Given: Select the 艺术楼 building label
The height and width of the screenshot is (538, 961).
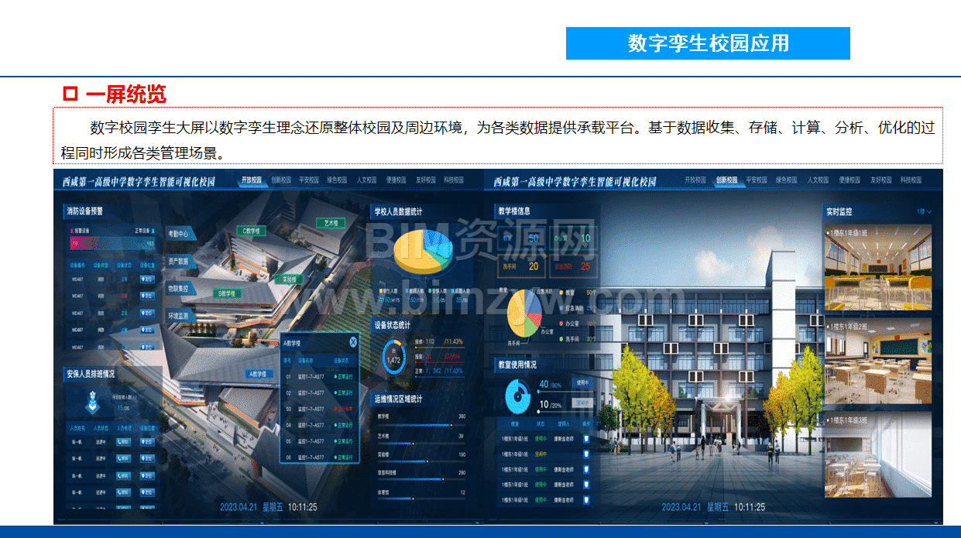Looking at the screenshot, I should (331, 223).
